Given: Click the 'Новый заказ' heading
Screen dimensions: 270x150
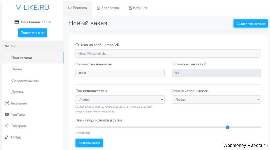Looking at the screenshot, I should click(x=88, y=23).
